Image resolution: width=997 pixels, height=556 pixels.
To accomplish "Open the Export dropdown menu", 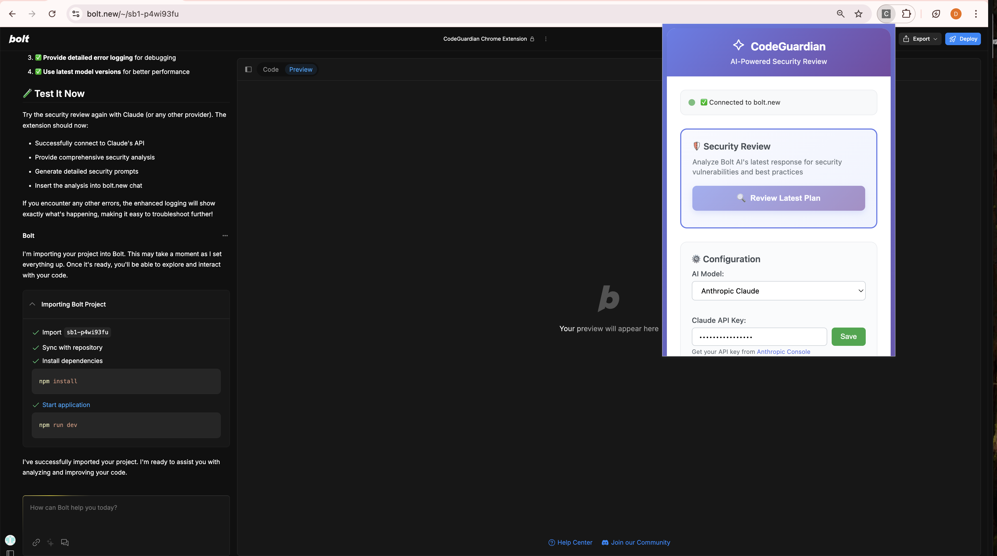I will [920, 39].
